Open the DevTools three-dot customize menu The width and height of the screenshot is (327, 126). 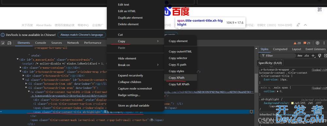click(x=324, y=43)
